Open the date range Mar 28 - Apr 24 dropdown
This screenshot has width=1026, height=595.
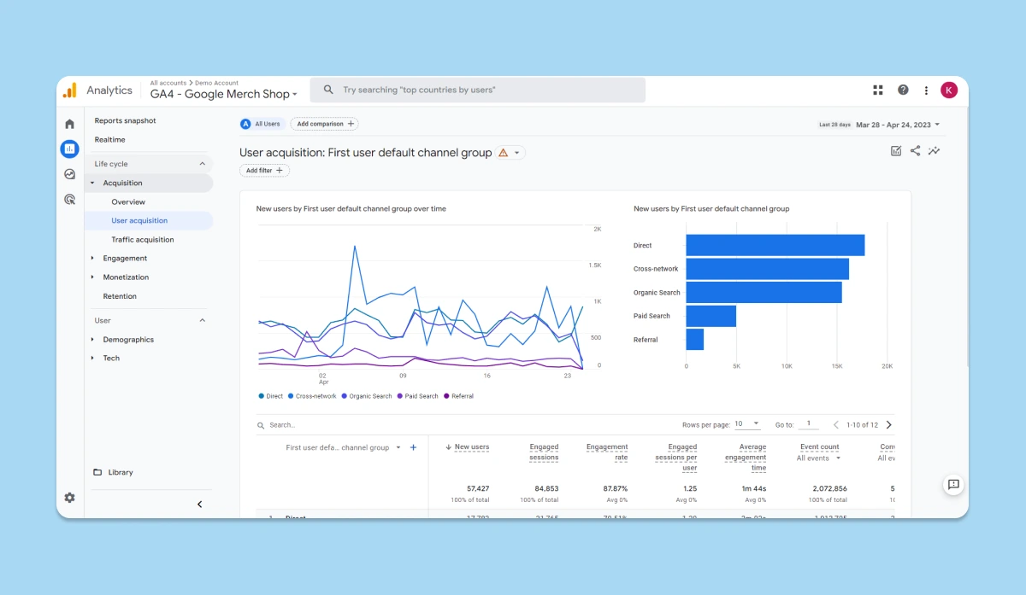[x=898, y=125]
